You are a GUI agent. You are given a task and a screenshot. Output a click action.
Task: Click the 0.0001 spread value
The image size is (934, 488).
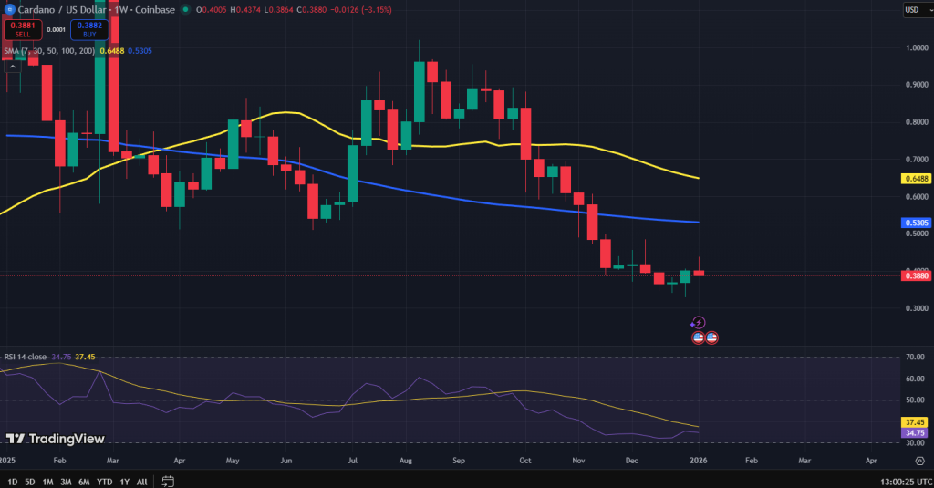(56, 29)
